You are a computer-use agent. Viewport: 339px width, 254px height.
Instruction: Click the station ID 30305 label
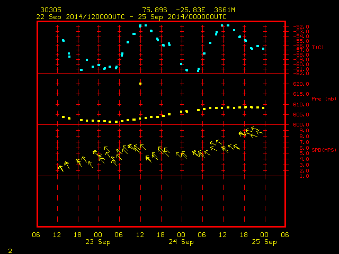pyautogui.click(x=51, y=10)
